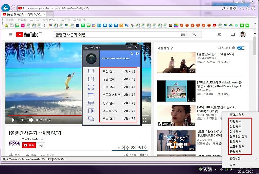This screenshot has width=259, height=174.
Task: Click the YouTube search magnifier button
Action: 194,34
